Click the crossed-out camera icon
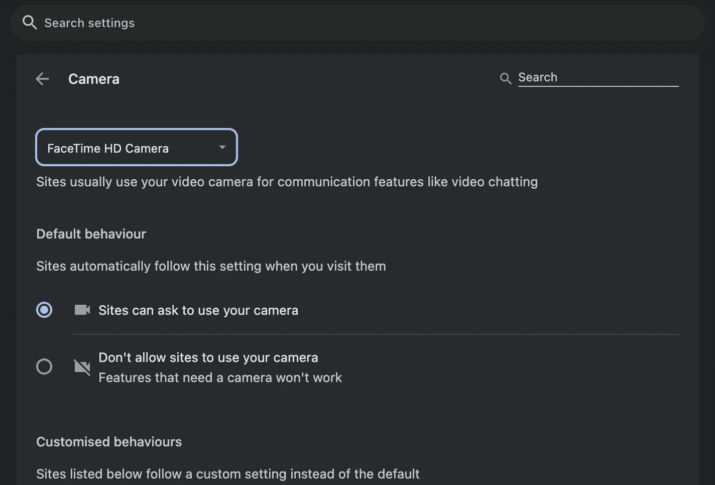This screenshot has height=485, width=715. pyautogui.click(x=82, y=367)
